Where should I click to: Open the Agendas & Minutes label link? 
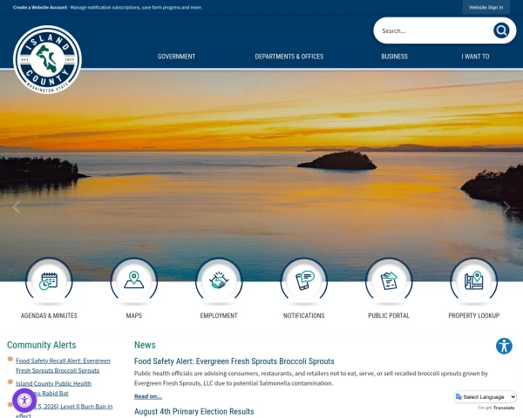click(49, 315)
